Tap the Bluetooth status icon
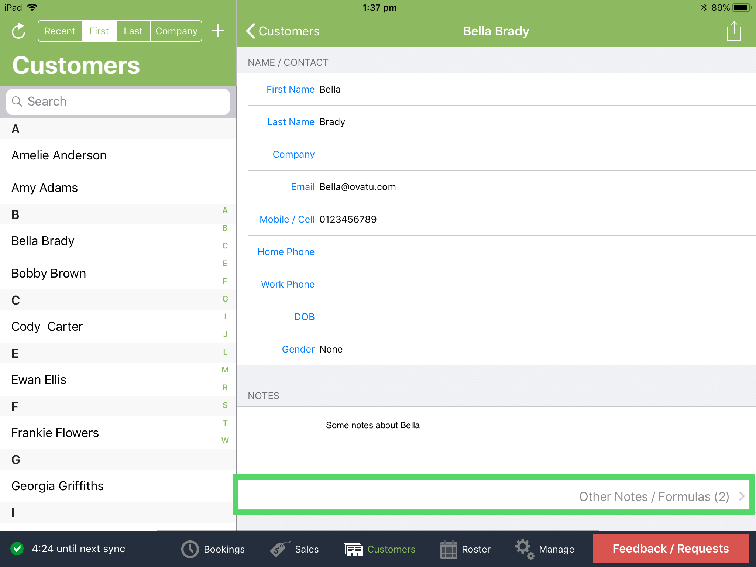This screenshot has width=756, height=567. [704, 7]
